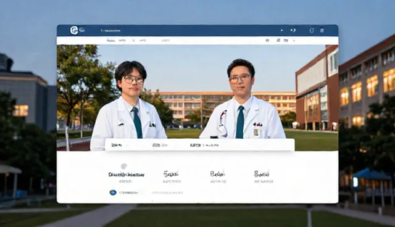The width and height of the screenshot is (395, 227).
Task: Select the underlined first tab in the white navigation bar
Action: 110,40
